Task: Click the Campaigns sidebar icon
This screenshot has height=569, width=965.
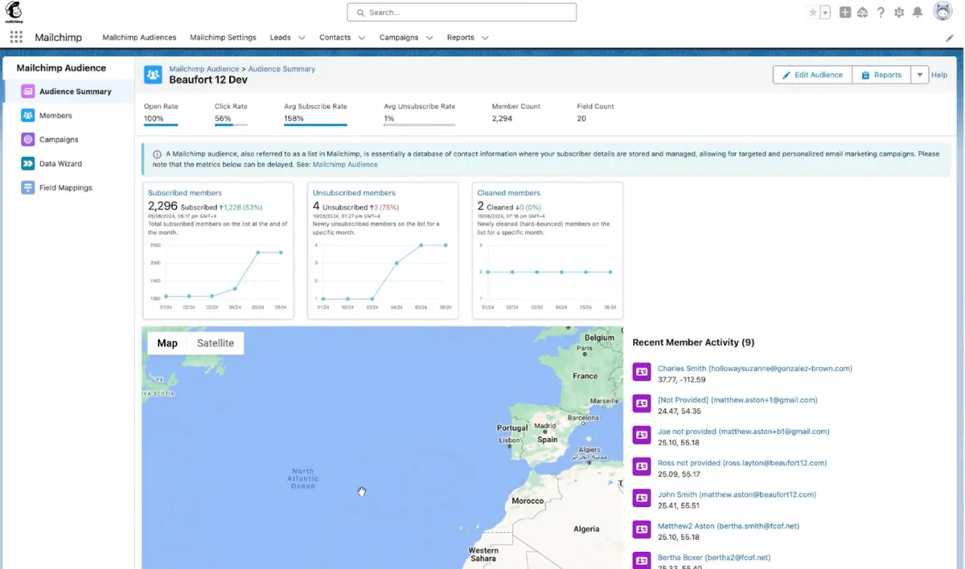Action: click(27, 140)
